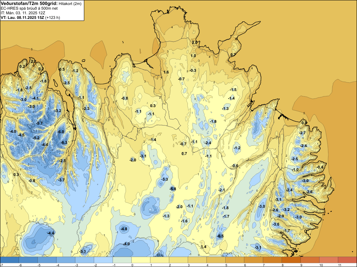
Task: Pick the pale green swatch between -1 and 0
Action: click(122, 260)
